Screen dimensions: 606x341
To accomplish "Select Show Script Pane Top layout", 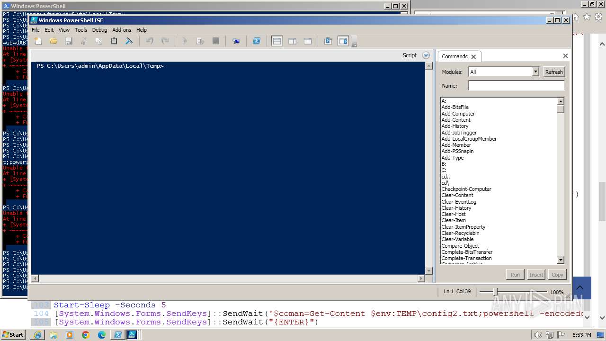I will 277,41.
